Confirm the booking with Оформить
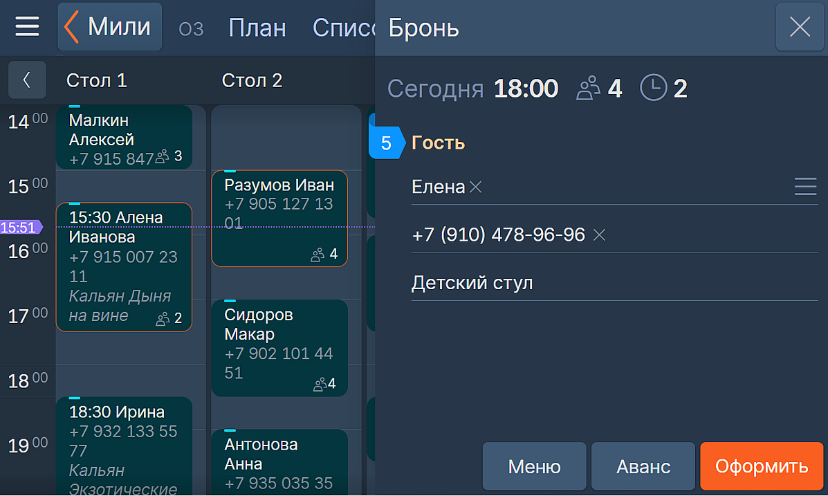Viewport: 828px width, 496px height. [762, 466]
